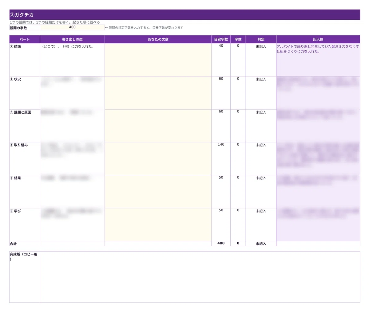Select 目安字数 60 in the ② 状況 row
Image resolution: width=369 pixels, height=312 pixels.
click(221, 79)
